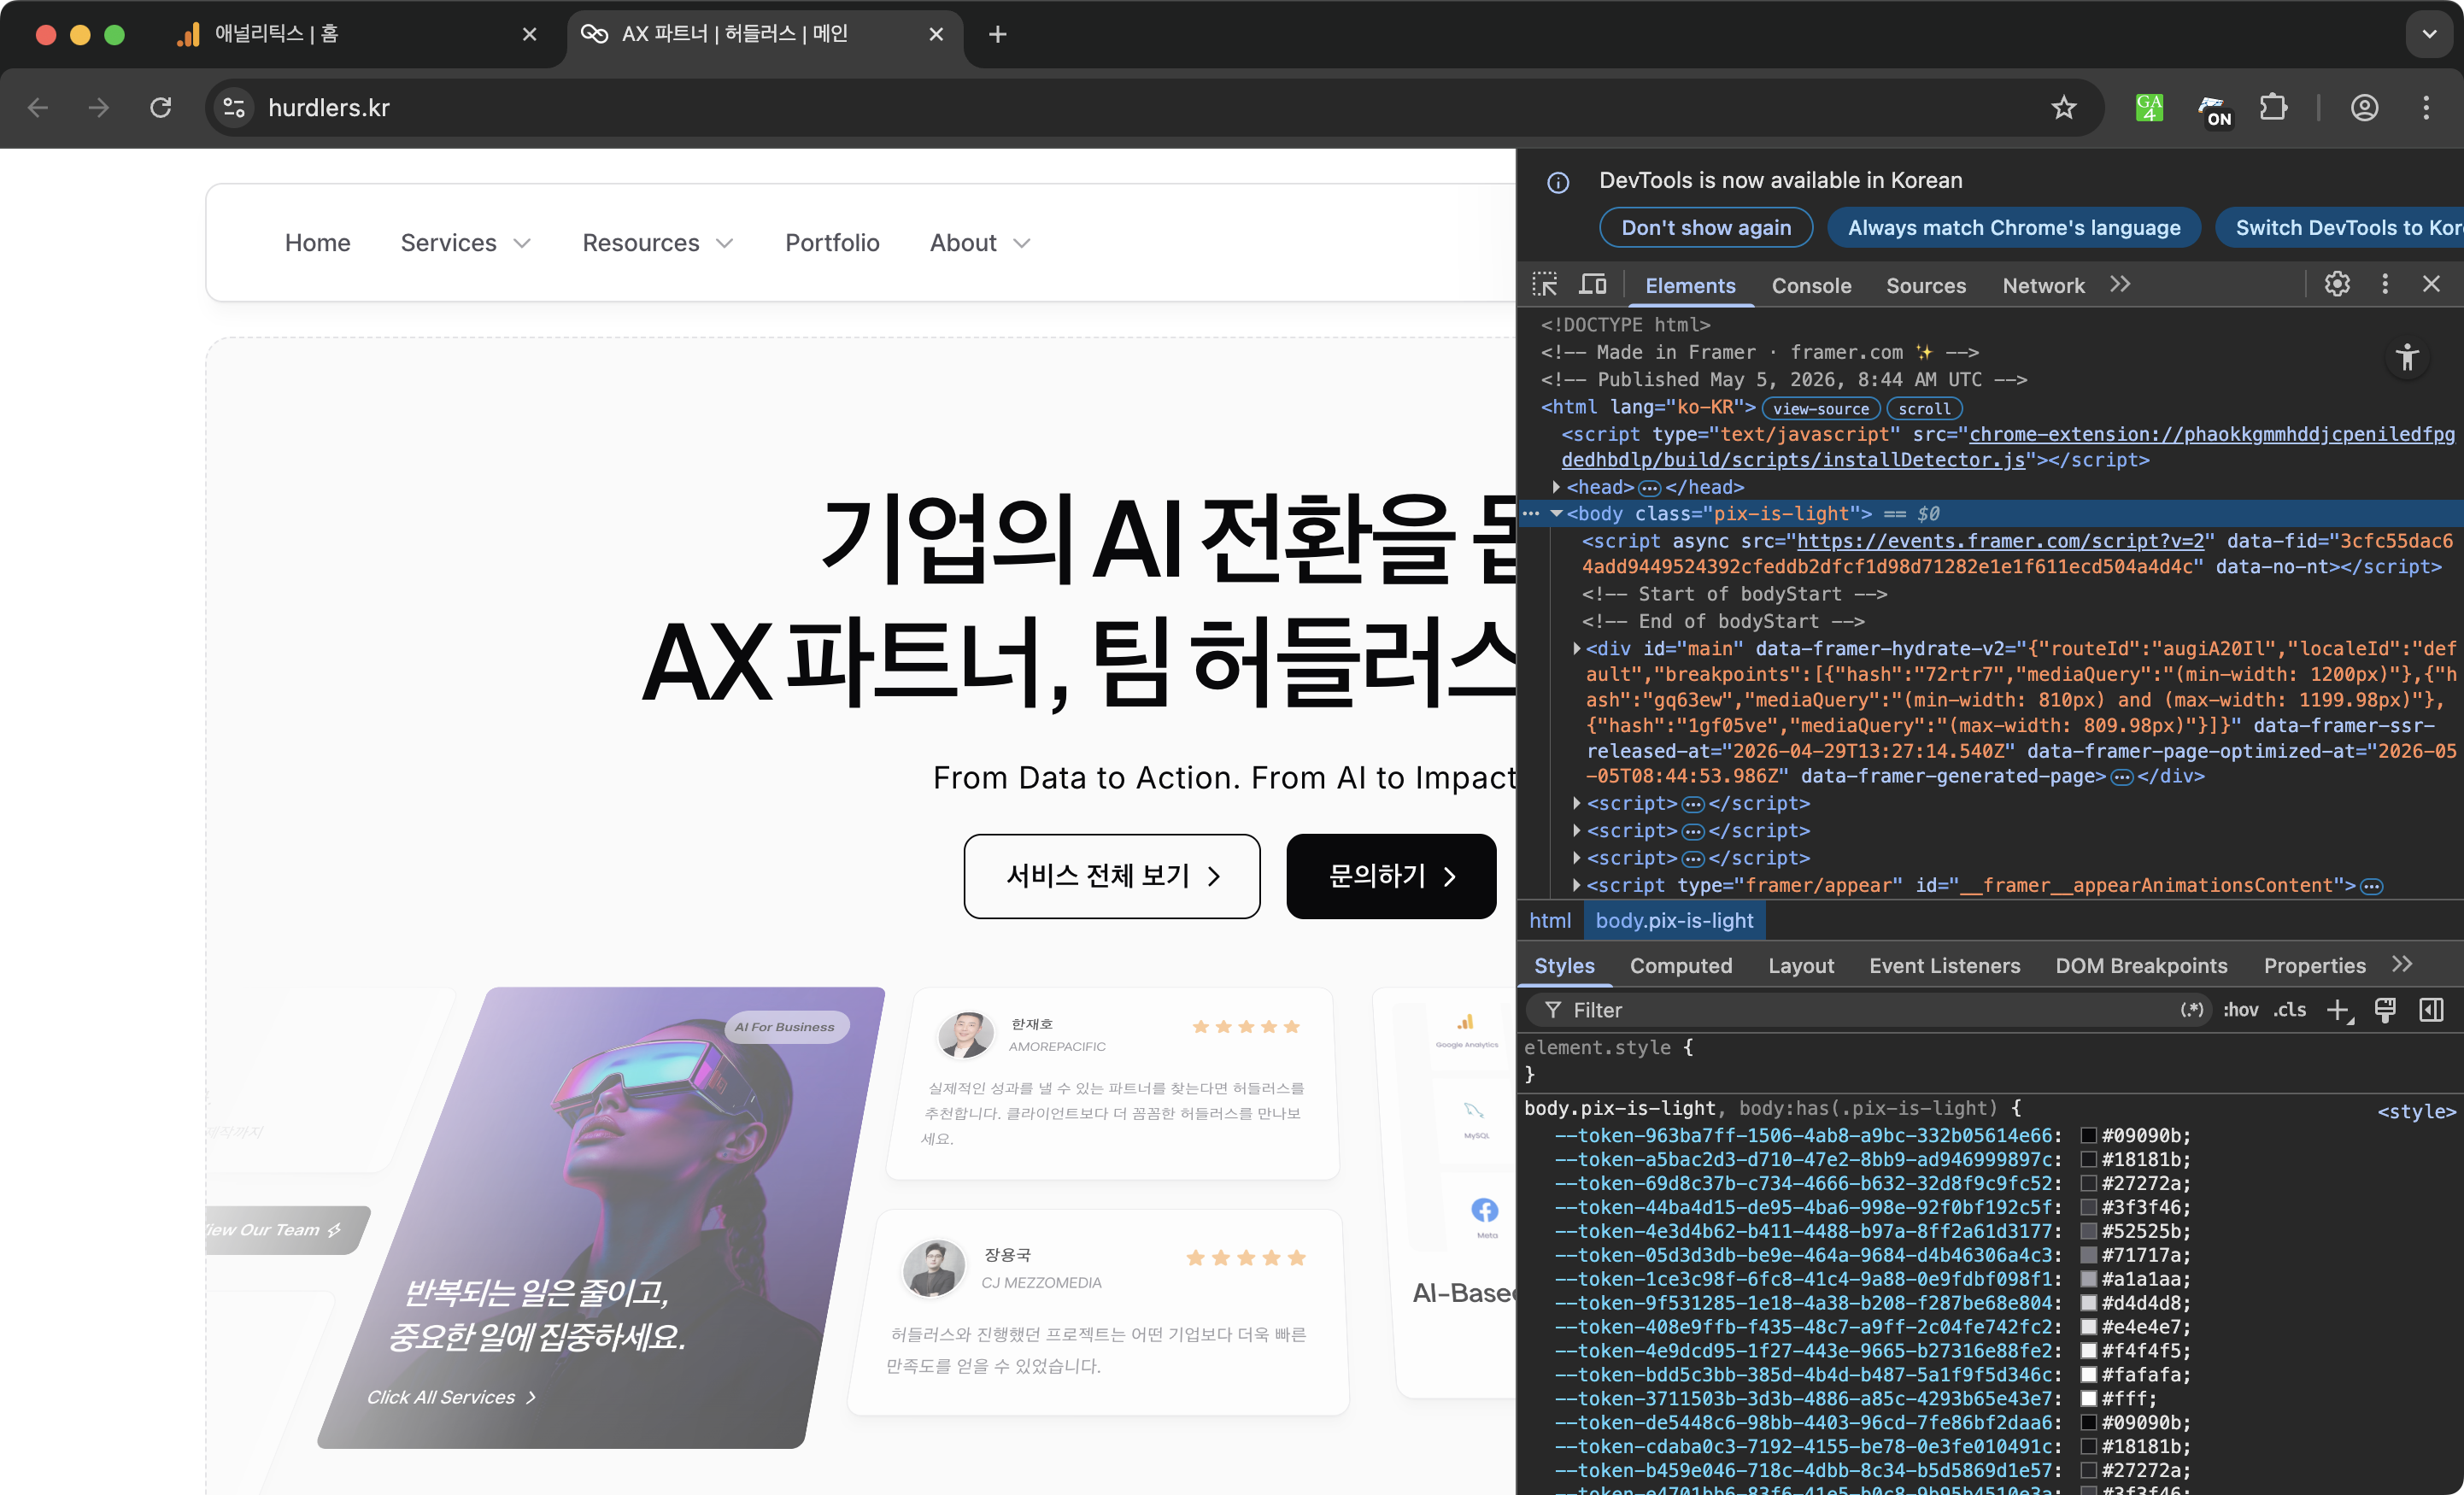Click Don't show again button

pos(1706,228)
